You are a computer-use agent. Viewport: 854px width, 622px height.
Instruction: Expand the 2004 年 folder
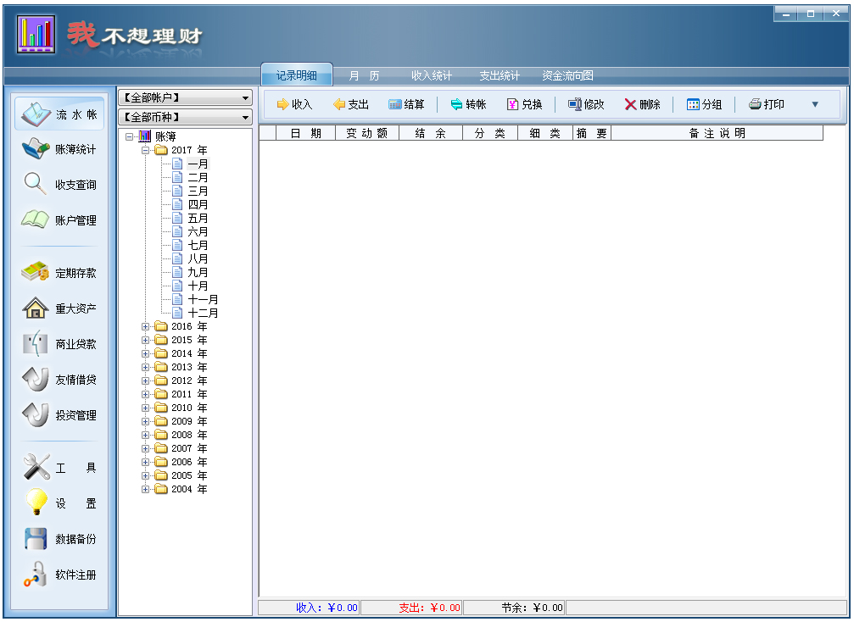tap(145, 489)
